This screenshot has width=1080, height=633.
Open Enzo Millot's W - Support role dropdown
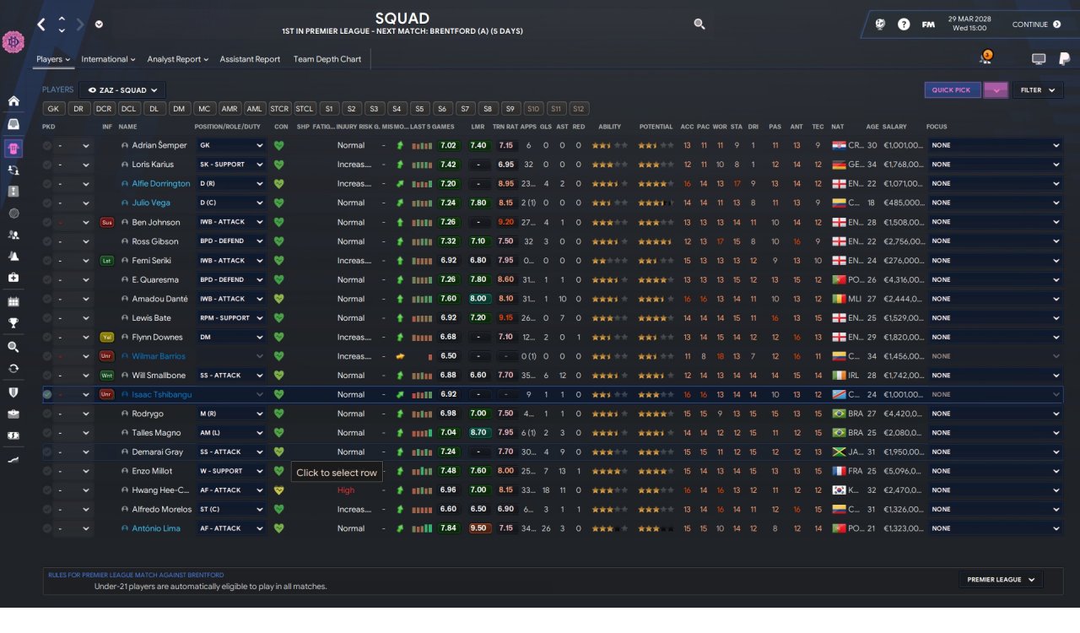tap(231, 471)
